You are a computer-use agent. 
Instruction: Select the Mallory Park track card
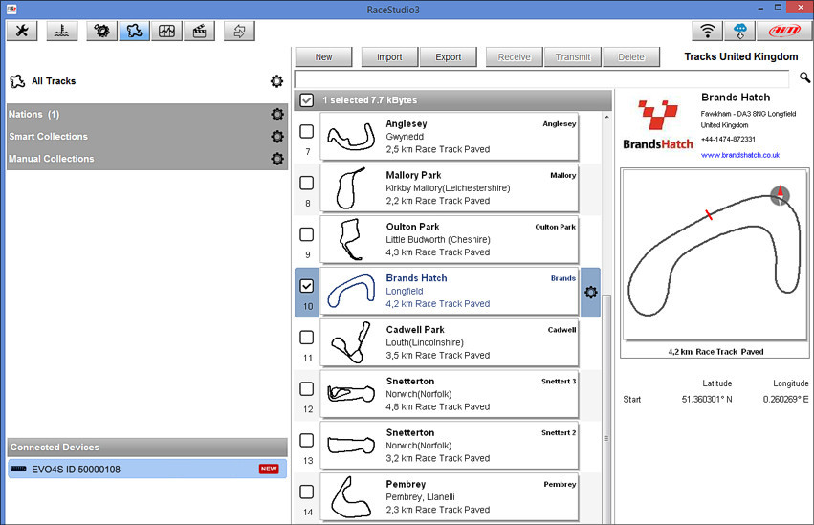tap(449, 187)
